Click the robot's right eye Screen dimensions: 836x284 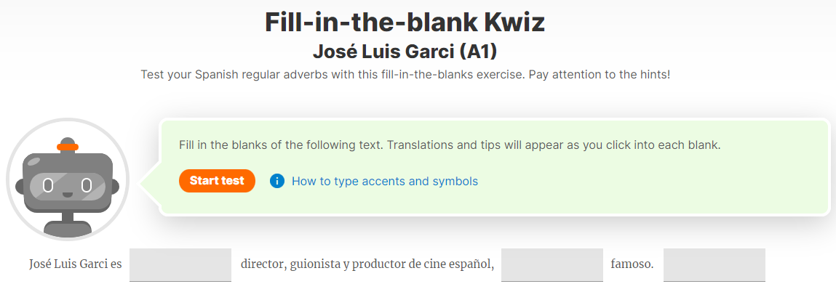click(87, 186)
